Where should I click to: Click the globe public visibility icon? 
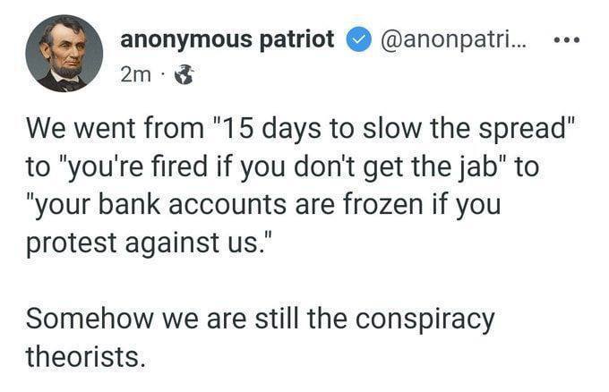pyautogui.click(x=184, y=75)
